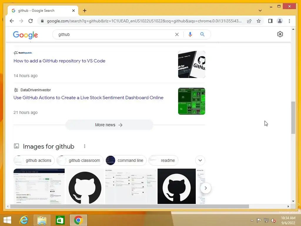Click the scroll down arrow
Image resolution: width=301 pixels, height=226 pixels.
293,201
